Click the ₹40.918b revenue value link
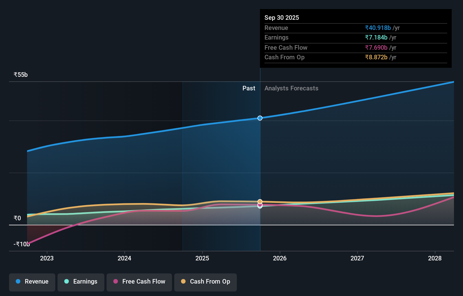The height and width of the screenshot is (296, 463). point(378,28)
